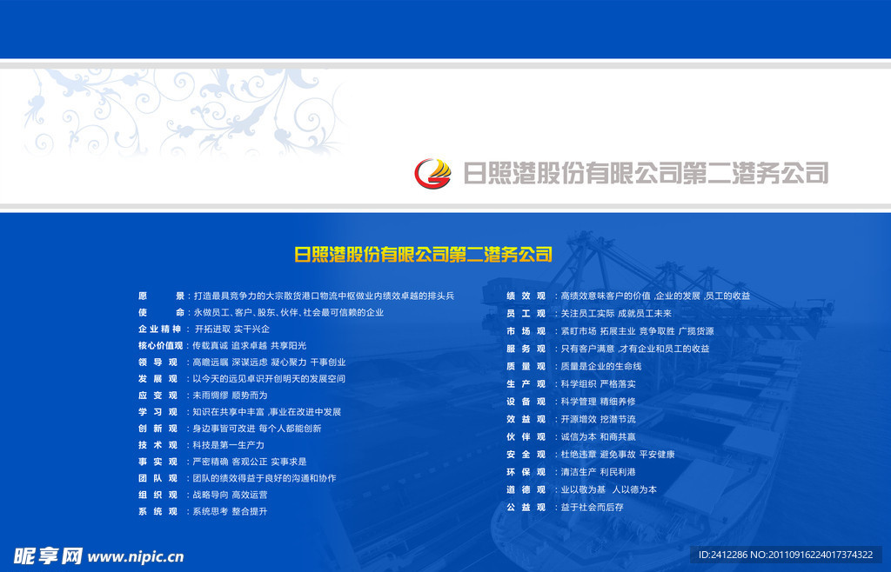This screenshot has width=891, height=572.
Task: Select the 组织观 line 战略导向 高效运营
Action: click(203, 495)
